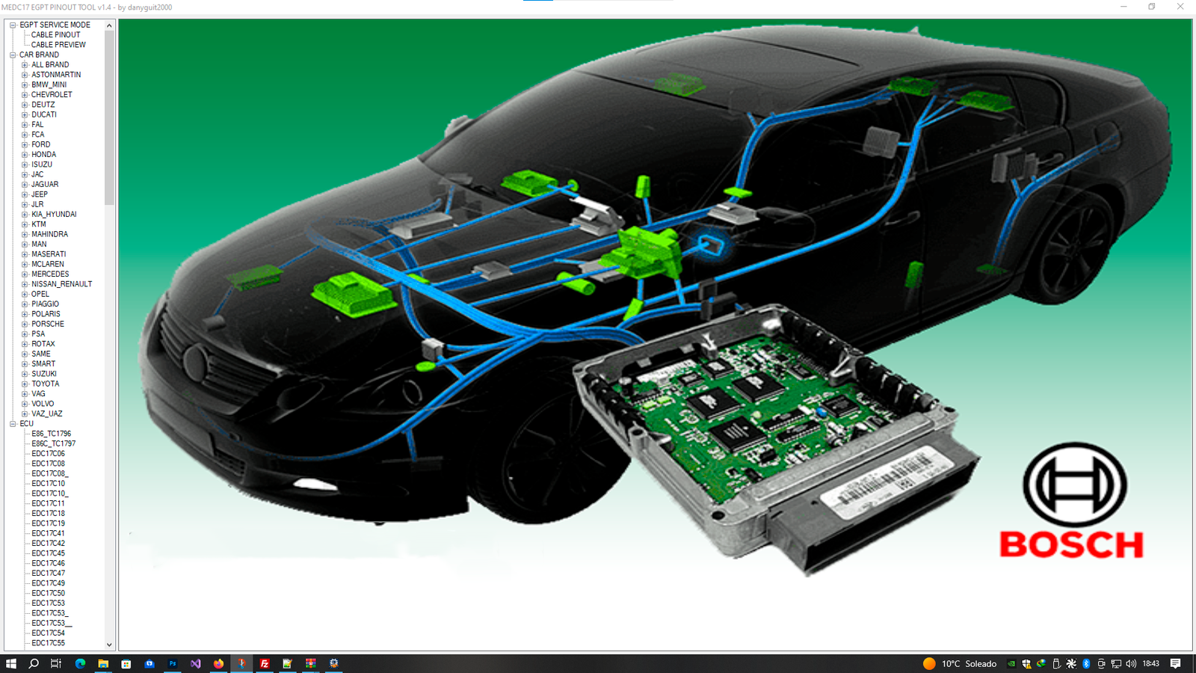Expand the MERCEDES tree node
The image size is (1196, 673).
25,274
